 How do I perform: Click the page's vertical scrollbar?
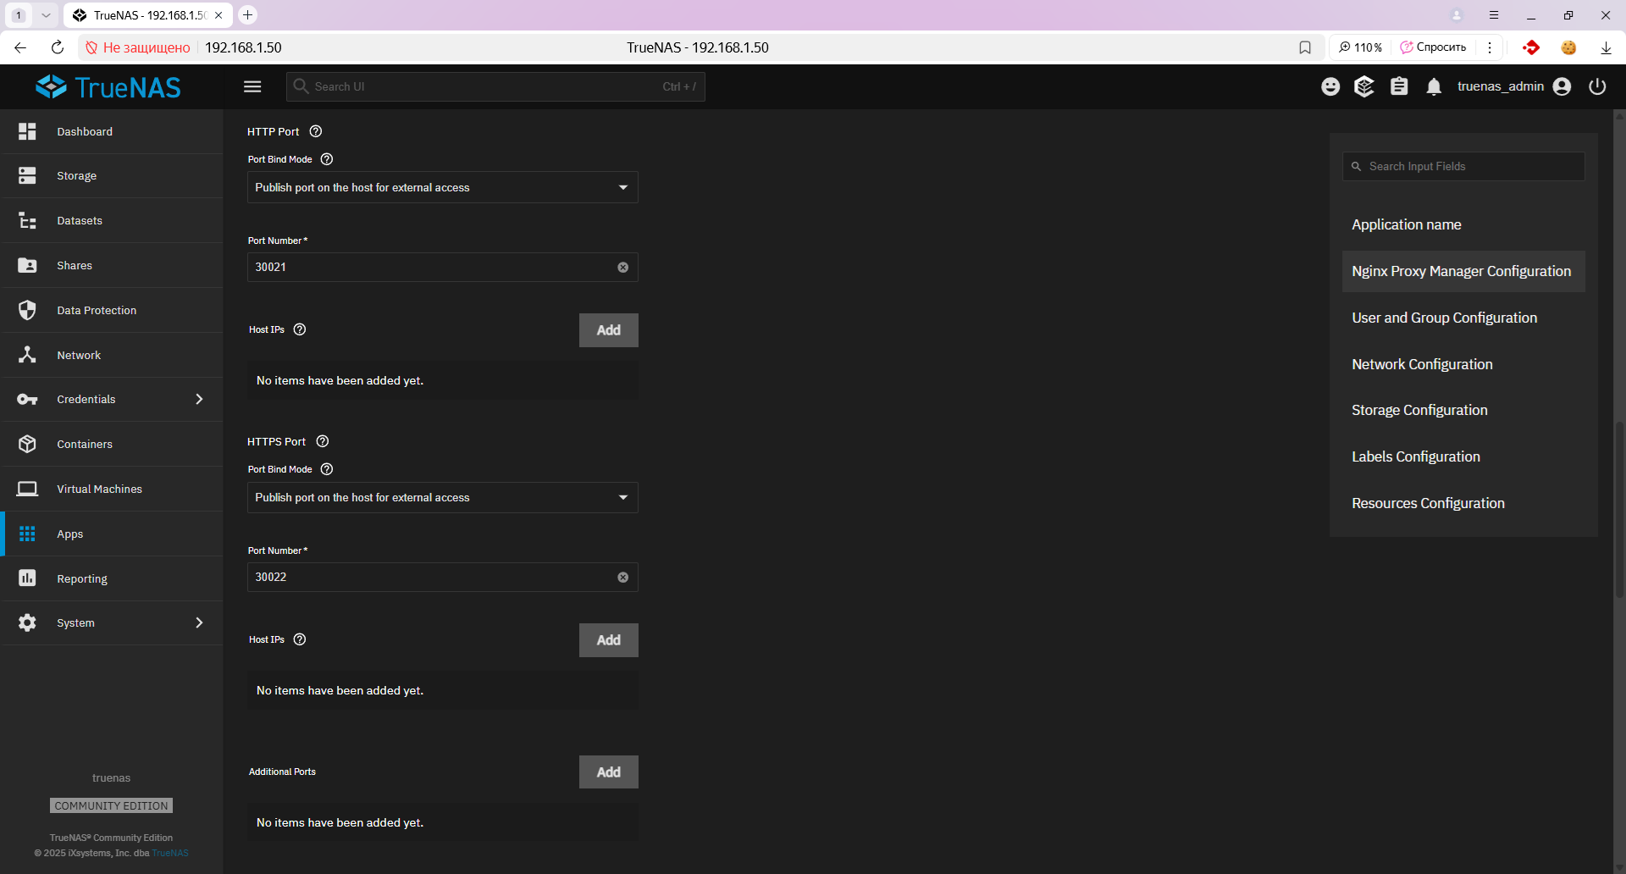click(x=1619, y=508)
